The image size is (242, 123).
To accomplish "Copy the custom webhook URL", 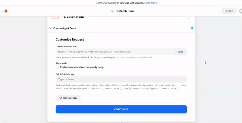I will tap(180, 52).
